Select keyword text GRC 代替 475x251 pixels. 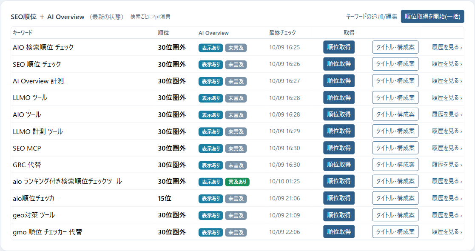coord(27,165)
